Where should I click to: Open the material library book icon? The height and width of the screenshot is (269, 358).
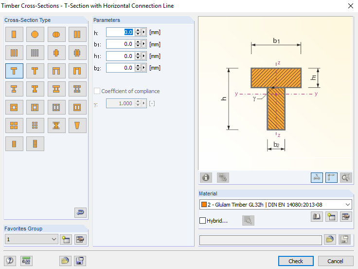(317, 217)
